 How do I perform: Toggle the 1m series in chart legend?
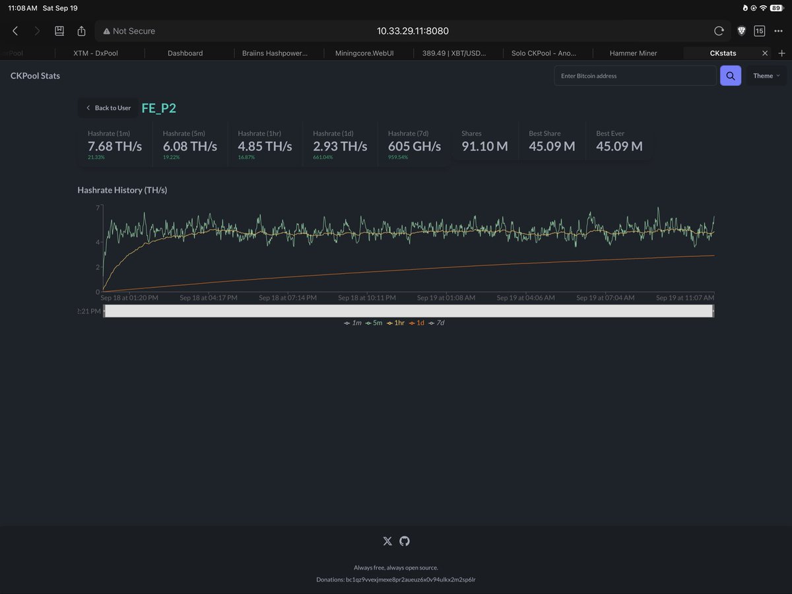(x=353, y=323)
